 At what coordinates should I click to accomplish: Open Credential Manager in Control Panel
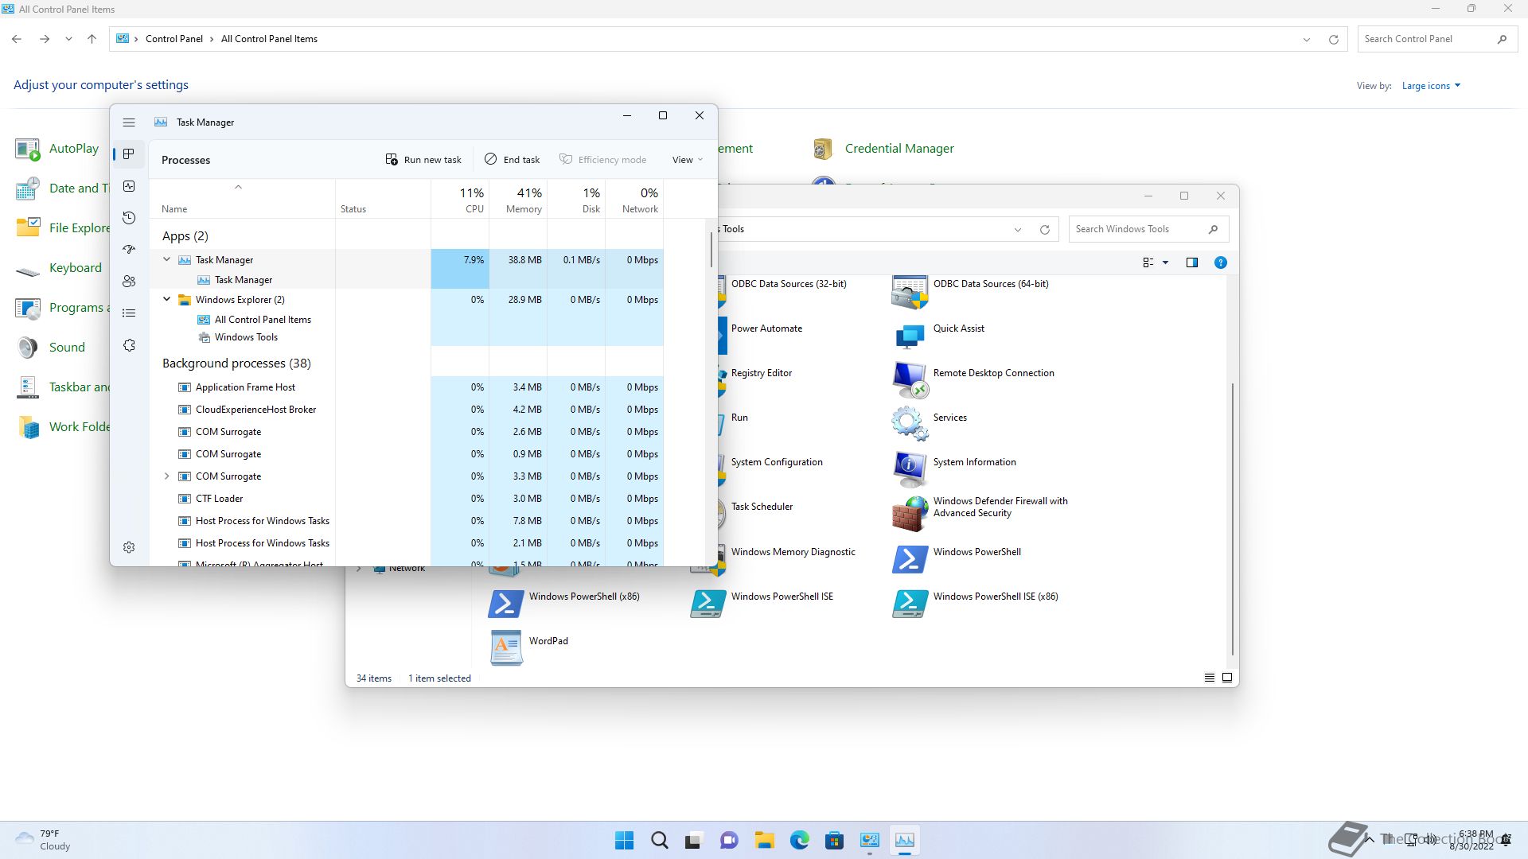tap(883, 149)
